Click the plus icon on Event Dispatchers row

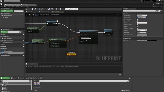click(23, 55)
